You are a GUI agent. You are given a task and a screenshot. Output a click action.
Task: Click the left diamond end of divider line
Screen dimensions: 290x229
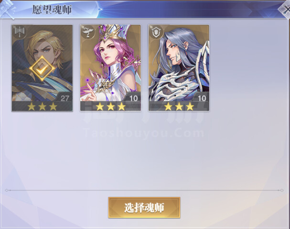7,190
